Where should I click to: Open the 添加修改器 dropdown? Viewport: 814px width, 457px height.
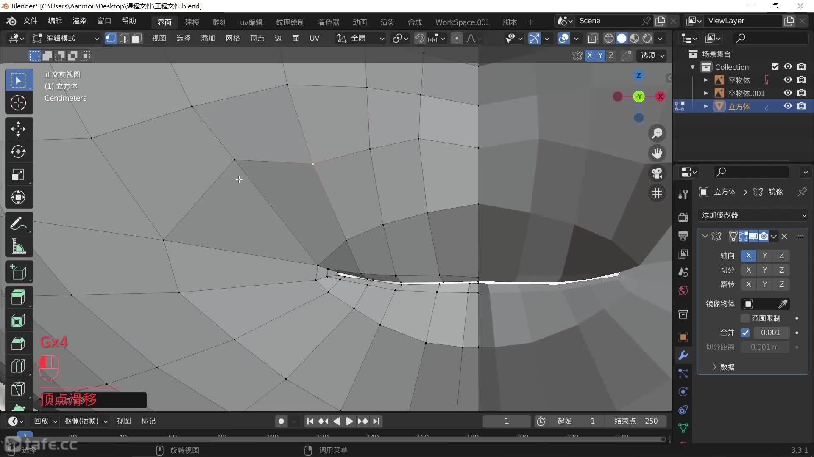click(753, 215)
